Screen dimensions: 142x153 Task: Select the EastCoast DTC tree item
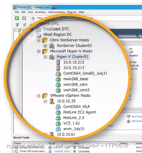pyautogui.click(x=56, y=29)
